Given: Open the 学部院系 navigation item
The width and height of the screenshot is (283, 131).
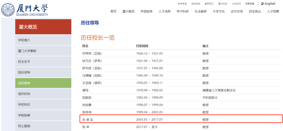Looking at the screenshot, I should (146, 12).
